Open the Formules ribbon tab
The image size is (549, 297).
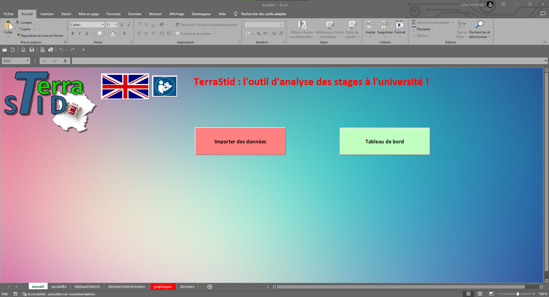click(x=113, y=14)
